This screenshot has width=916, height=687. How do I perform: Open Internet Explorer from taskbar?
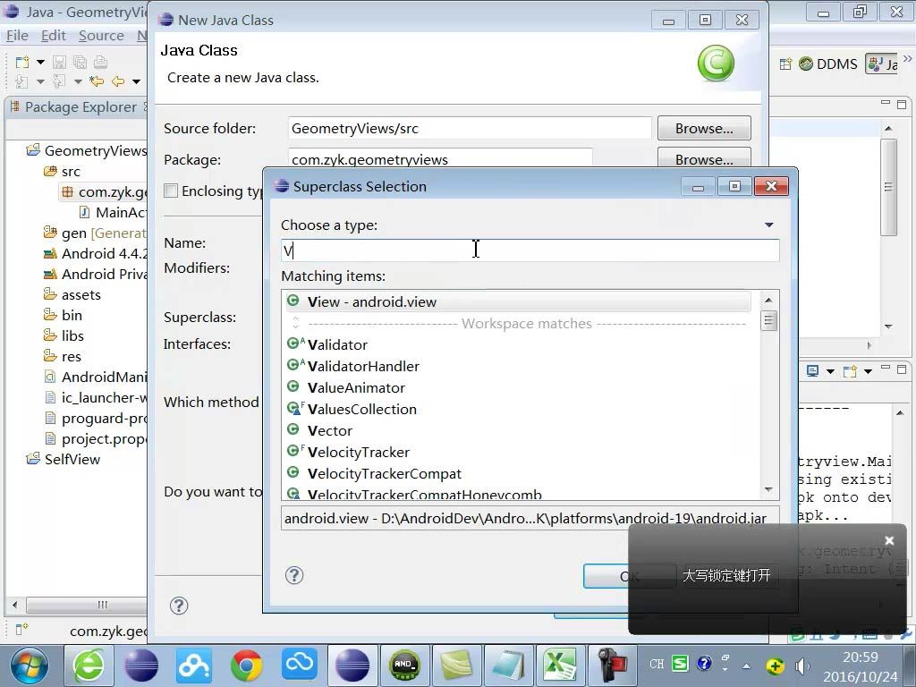(x=89, y=666)
